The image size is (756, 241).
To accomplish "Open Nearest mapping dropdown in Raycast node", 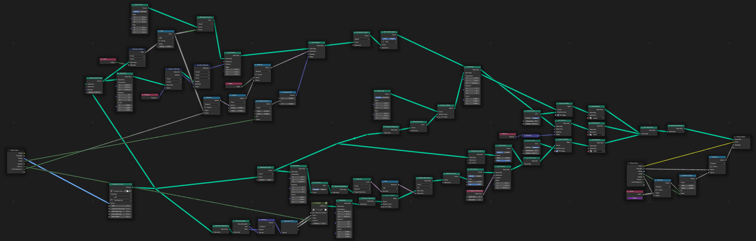I will point(362,189).
